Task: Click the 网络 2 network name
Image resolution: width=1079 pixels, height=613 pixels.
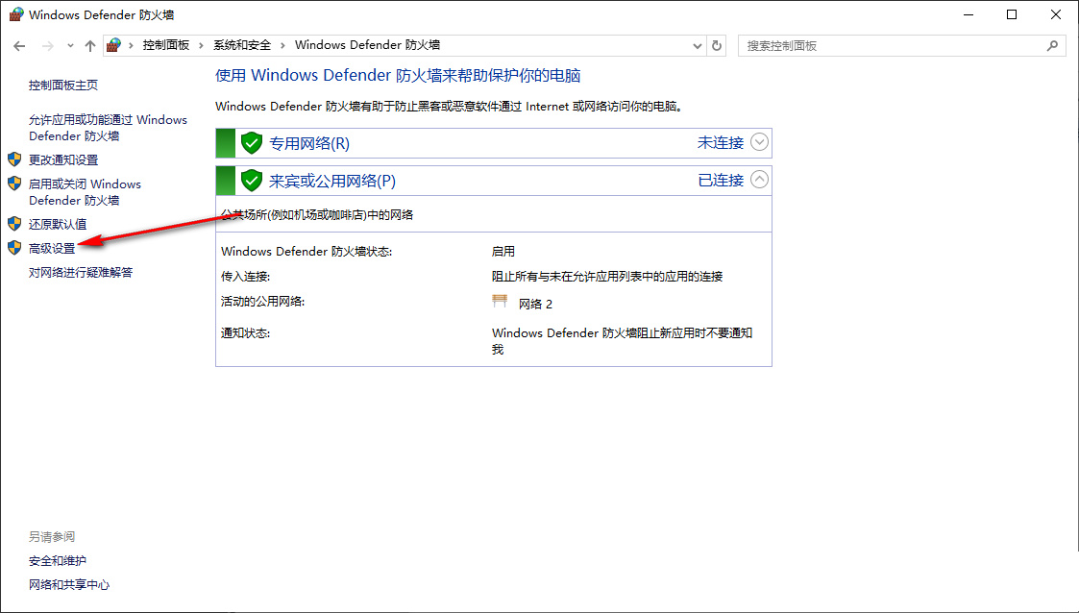Action: click(x=535, y=304)
